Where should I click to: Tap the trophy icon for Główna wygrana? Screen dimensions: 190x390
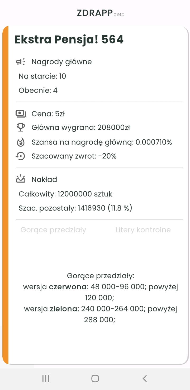point(21,128)
